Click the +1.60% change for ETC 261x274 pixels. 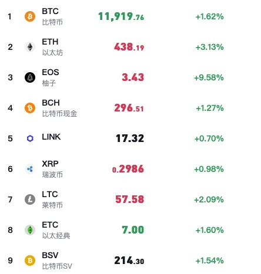pyautogui.click(x=209, y=230)
